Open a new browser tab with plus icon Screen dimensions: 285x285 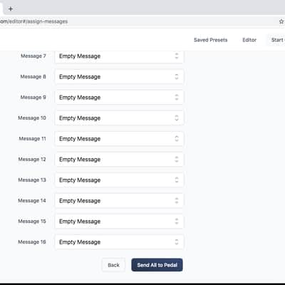tap(11, 9)
